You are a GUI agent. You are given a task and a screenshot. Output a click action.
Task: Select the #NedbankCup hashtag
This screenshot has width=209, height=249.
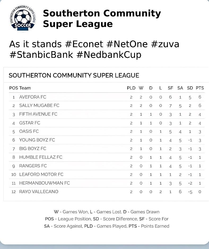click(108, 55)
